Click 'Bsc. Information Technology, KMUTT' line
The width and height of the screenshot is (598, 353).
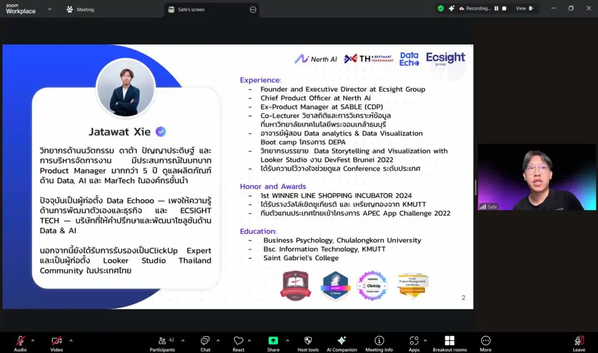coord(324,249)
